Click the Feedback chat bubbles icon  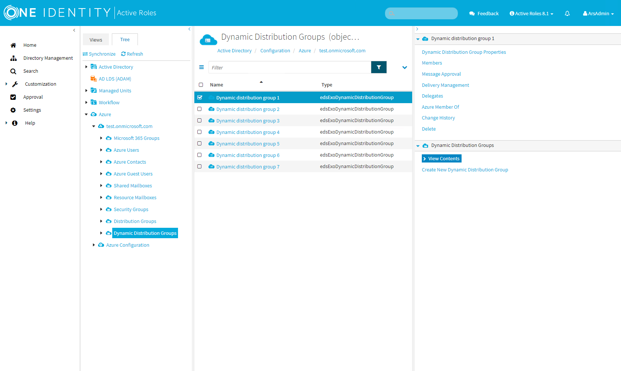[x=472, y=14]
